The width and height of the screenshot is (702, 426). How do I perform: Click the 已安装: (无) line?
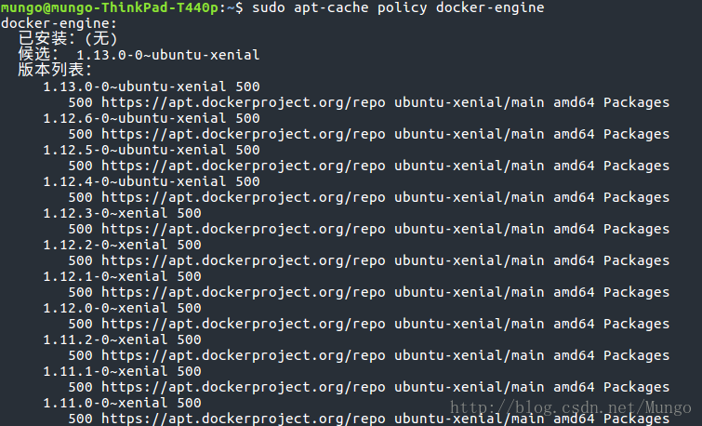tap(68, 39)
